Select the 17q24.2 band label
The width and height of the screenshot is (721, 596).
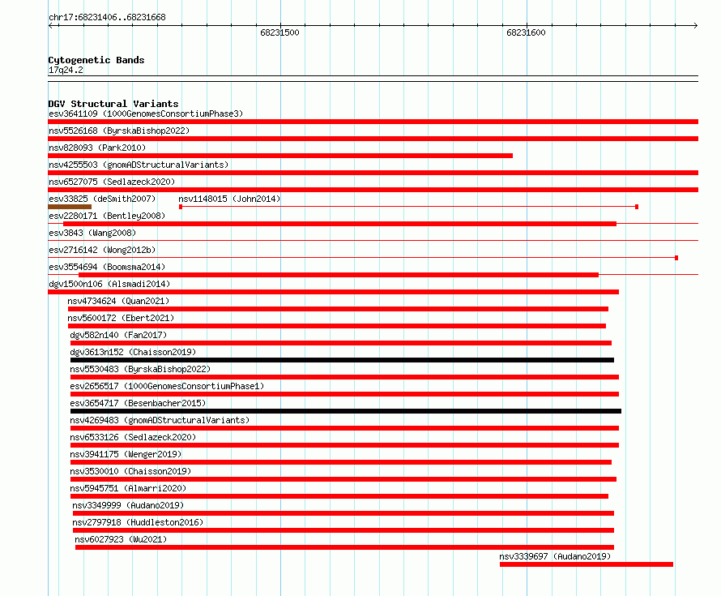(66, 70)
